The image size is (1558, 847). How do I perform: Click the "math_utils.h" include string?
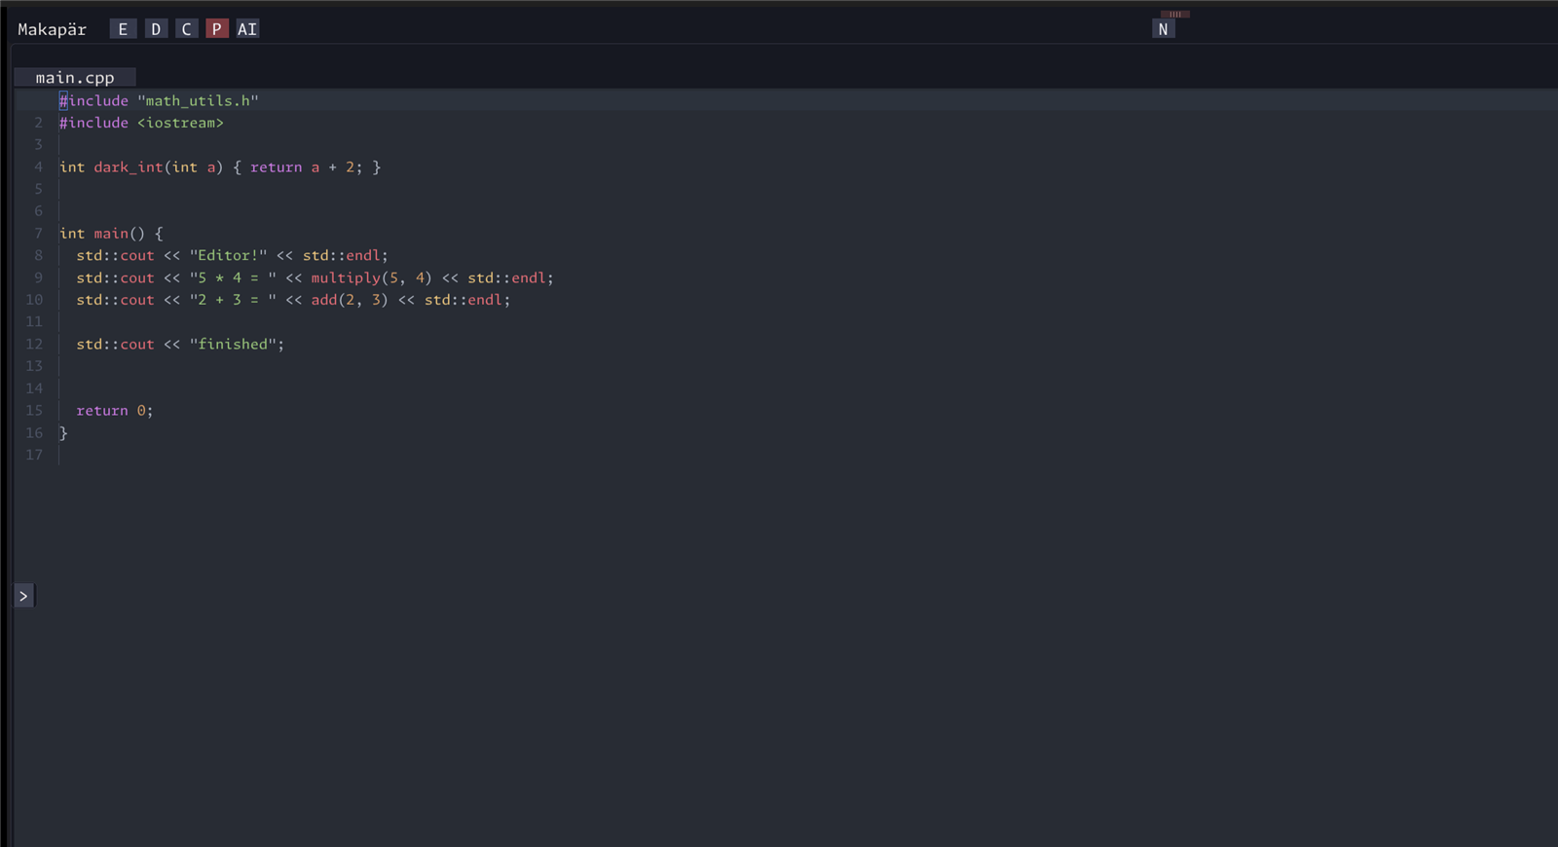(x=198, y=101)
